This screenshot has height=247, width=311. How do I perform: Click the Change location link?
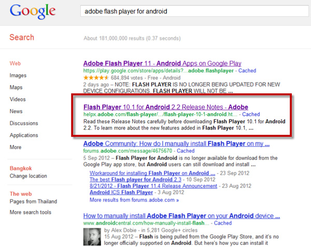point(29,176)
